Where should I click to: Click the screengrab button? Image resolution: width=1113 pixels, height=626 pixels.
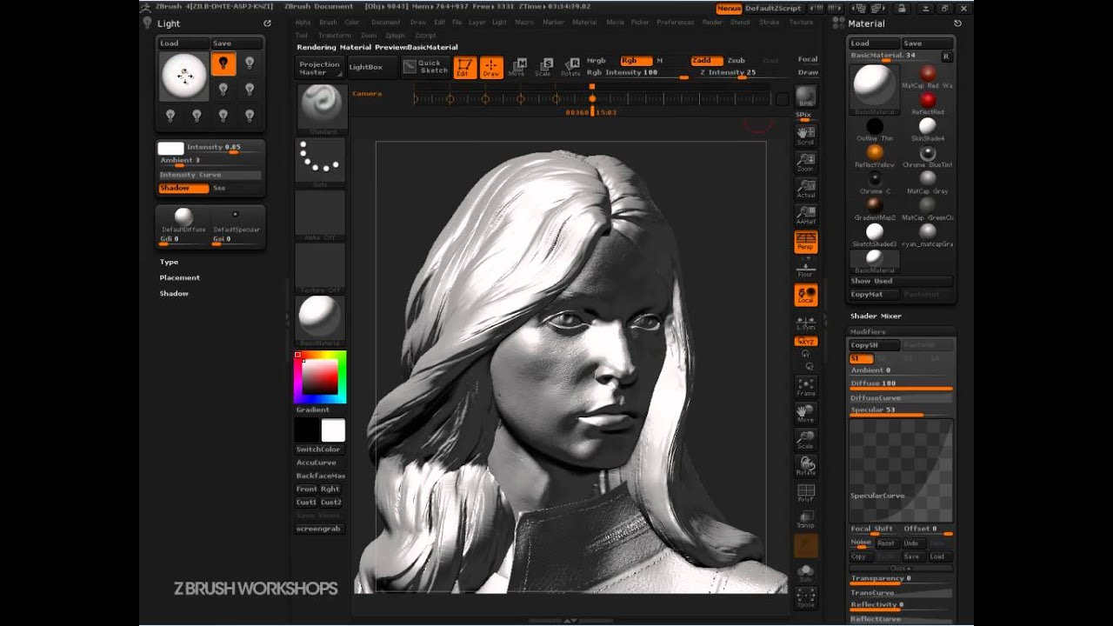(x=319, y=529)
